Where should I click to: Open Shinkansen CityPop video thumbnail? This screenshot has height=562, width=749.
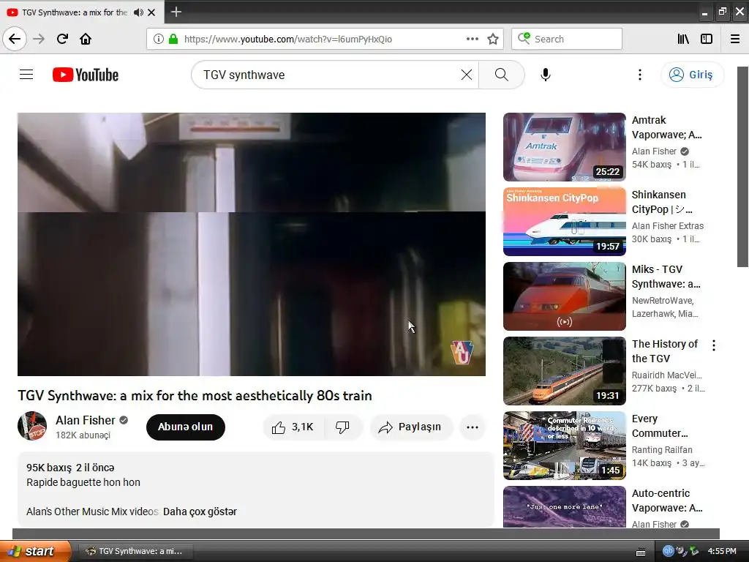[x=564, y=222]
